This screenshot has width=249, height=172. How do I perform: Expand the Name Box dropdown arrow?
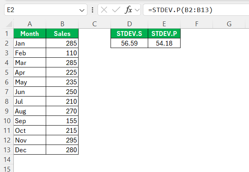(82, 10)
